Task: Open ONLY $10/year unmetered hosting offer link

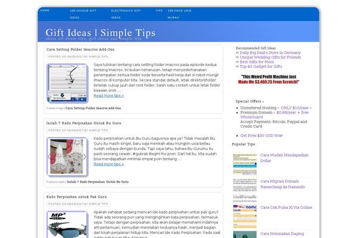Action: click(x=296, y=108)
